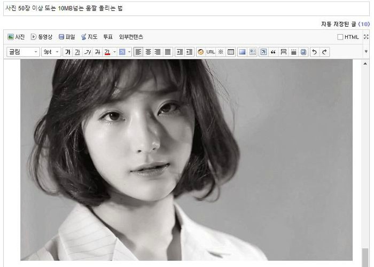Insert a table
The image size is (374, 267).
coord(231,52)
